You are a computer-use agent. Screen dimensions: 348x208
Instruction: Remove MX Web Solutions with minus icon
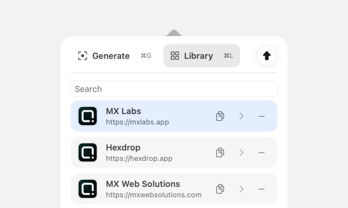tap(261, 189)
